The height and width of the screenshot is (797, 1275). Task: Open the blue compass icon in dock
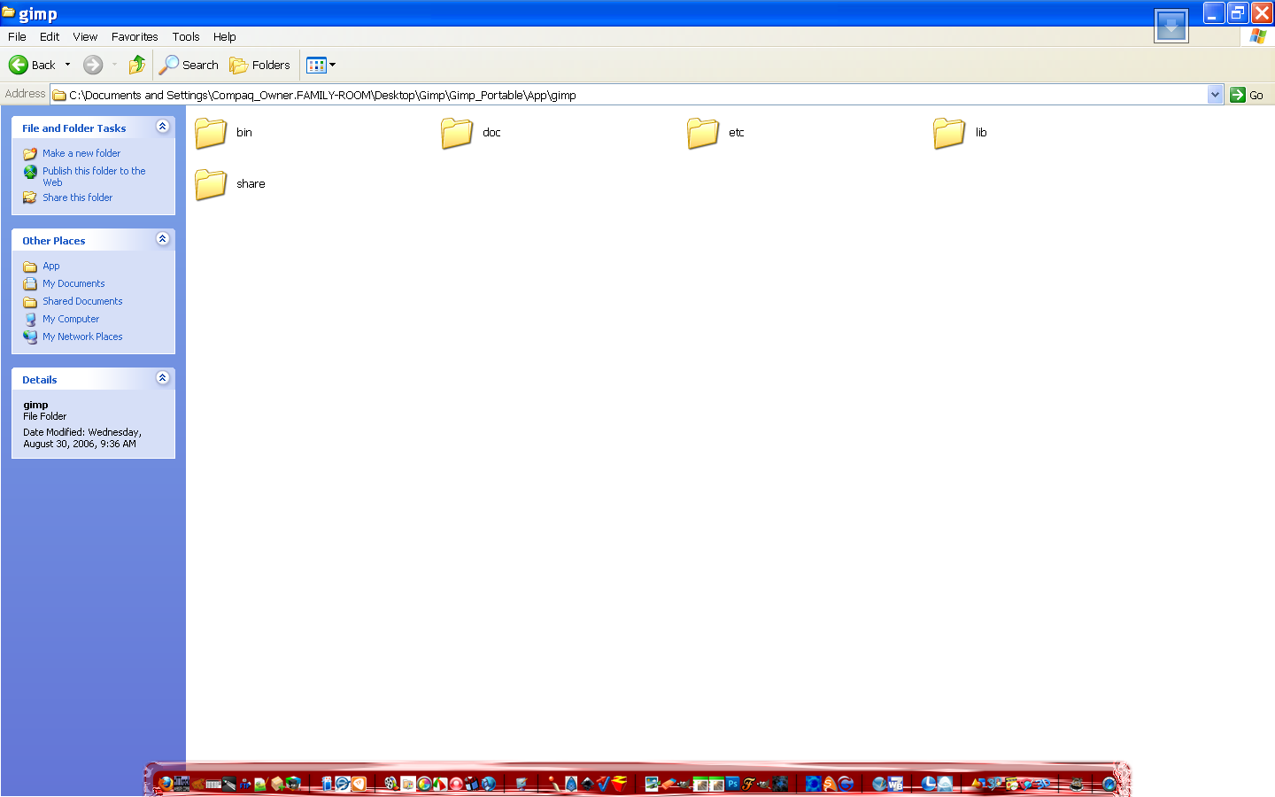(1109, 783)
